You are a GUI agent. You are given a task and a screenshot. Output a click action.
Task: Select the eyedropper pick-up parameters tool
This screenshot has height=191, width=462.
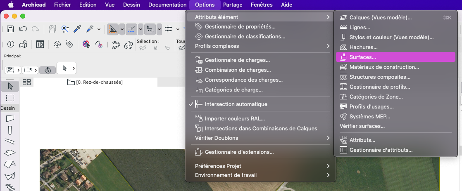pos(77,29)
